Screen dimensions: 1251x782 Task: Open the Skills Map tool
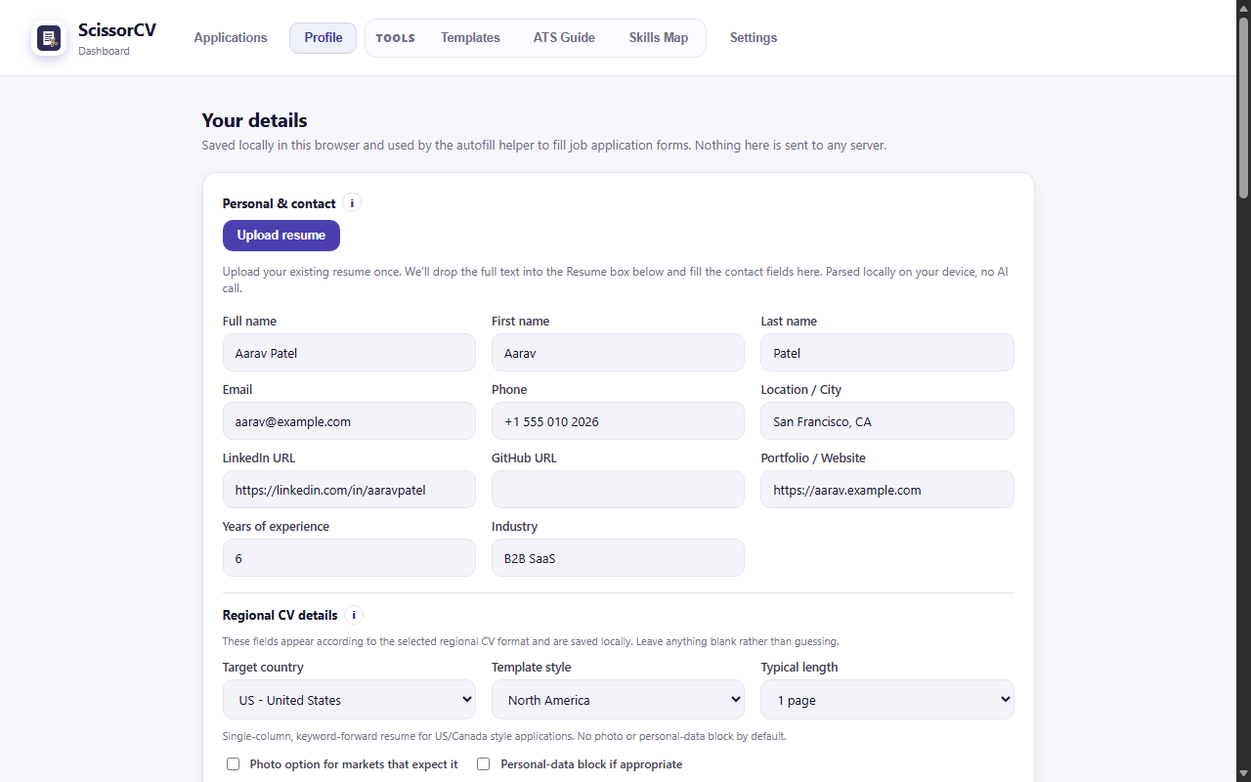[x=659, y=38]
